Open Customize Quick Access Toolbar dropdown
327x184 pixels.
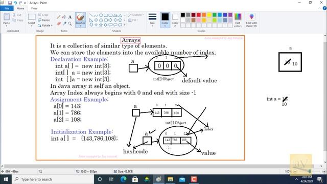click(25, 3)
